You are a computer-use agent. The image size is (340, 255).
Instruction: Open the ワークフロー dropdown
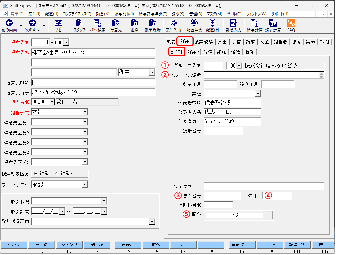(85, 184)
